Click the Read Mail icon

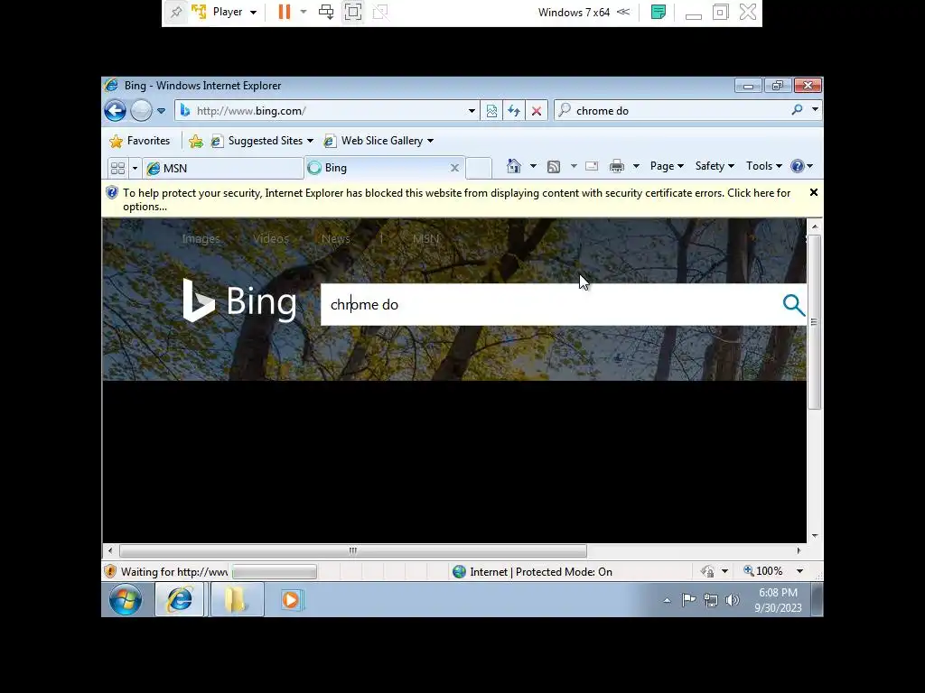[592, 166]
